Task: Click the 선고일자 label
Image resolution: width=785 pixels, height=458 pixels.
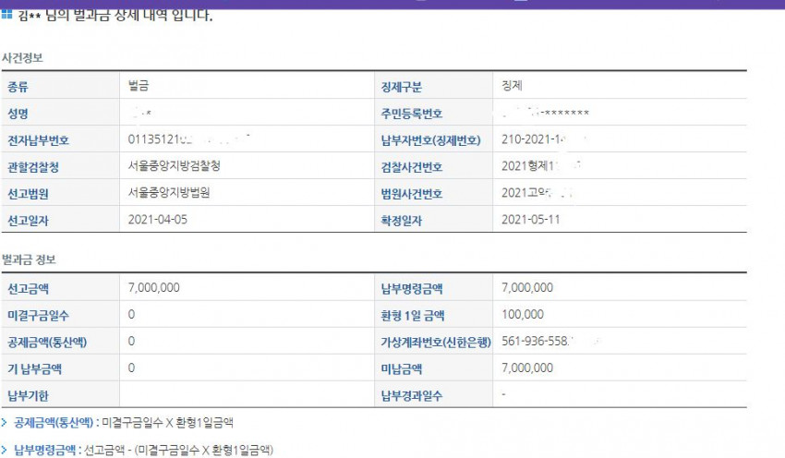Action: [x=28, y=221]
